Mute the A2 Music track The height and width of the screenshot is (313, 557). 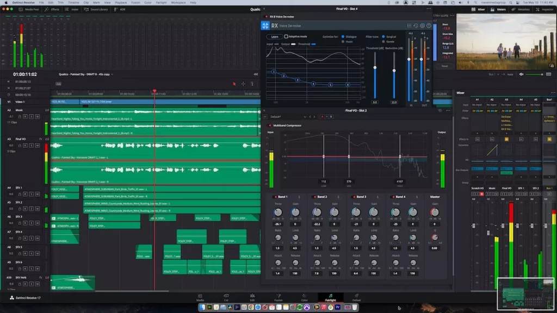click(x=38, y=116)
